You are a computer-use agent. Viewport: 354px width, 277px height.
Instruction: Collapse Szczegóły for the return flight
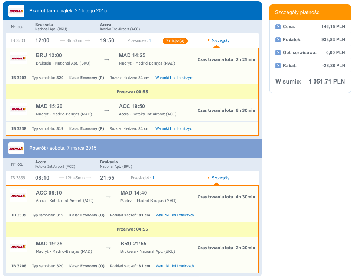point(221,178)
